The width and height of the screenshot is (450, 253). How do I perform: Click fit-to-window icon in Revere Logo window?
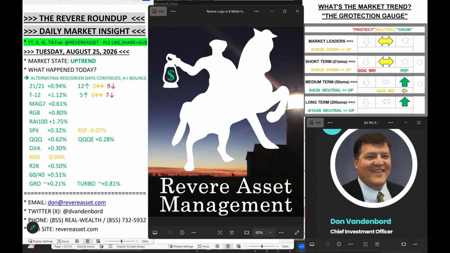coord(247,233)
